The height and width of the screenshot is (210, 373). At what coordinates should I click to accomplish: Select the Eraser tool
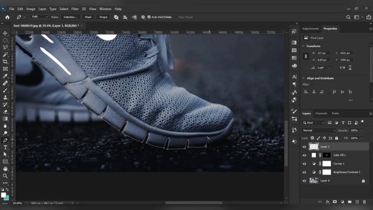pos(5,111)
